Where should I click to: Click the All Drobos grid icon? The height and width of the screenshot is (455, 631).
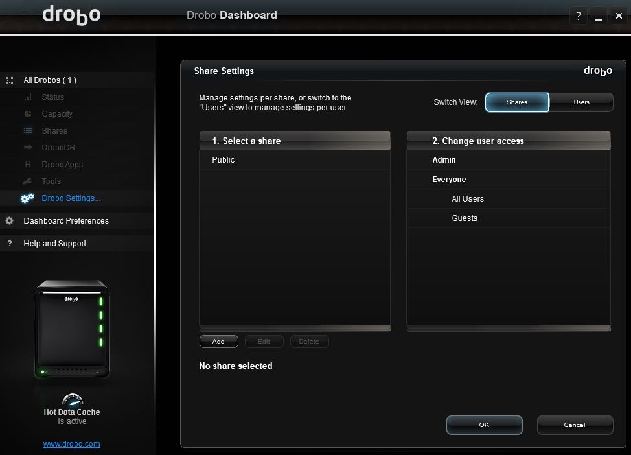pyautogui.click(x=10, y=80)
